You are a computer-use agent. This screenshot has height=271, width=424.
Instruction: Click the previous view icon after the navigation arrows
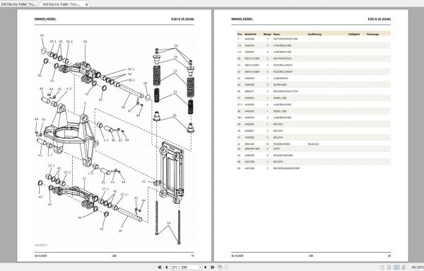click(220, 267)
